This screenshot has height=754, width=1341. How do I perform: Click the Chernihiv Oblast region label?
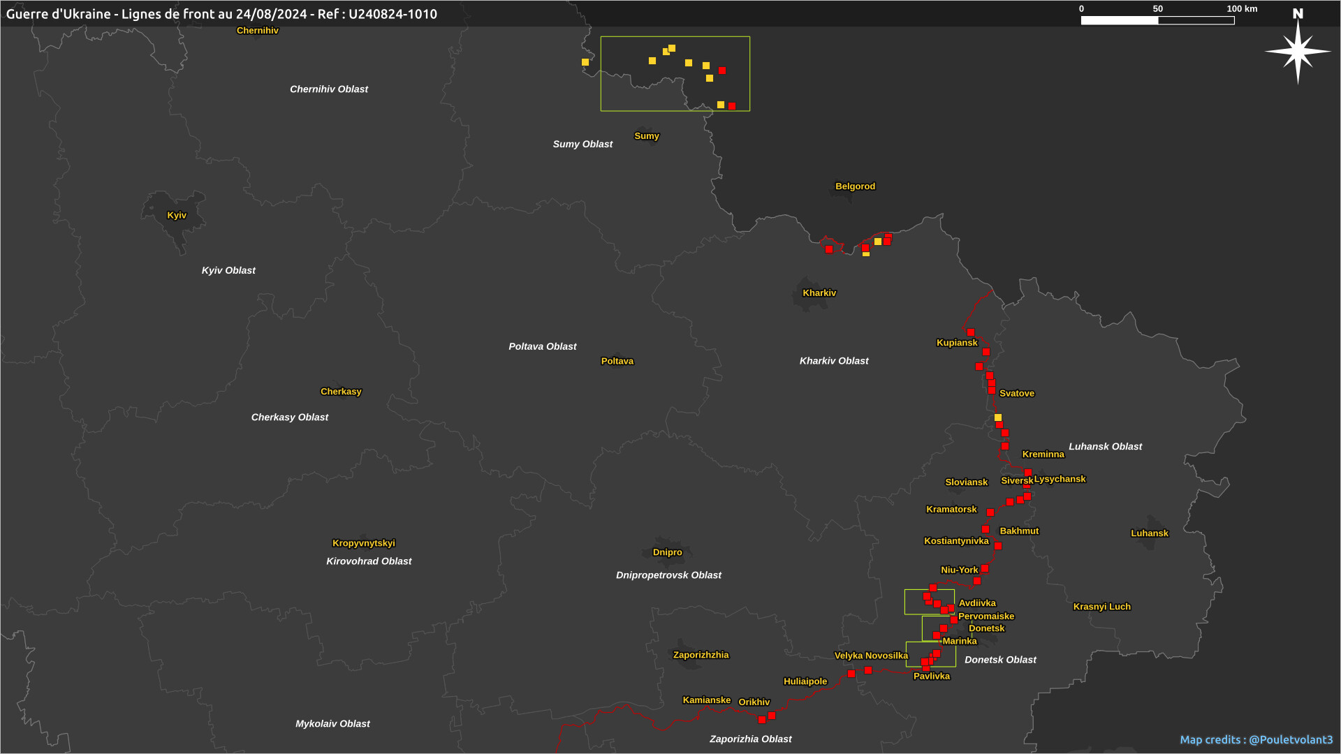[x=328, y=89]
